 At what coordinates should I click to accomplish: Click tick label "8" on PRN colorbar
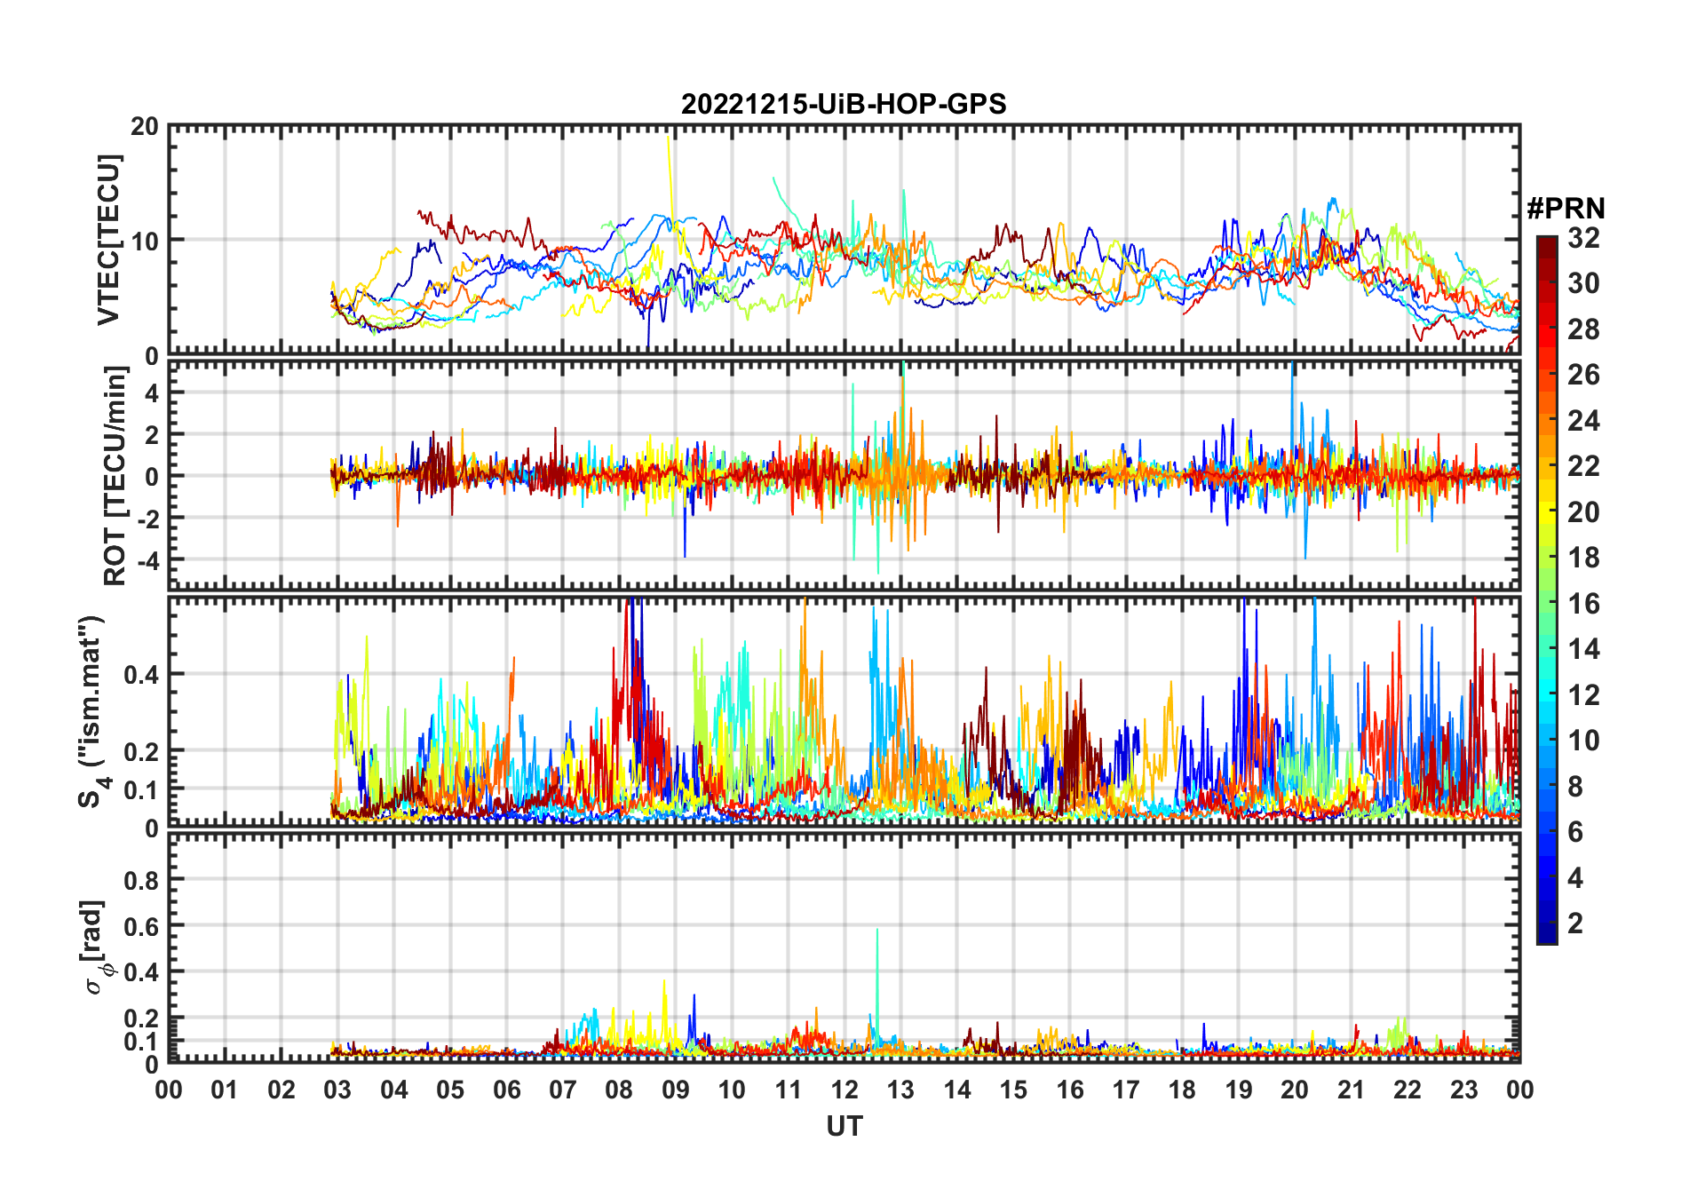(x=1575, y=786)
